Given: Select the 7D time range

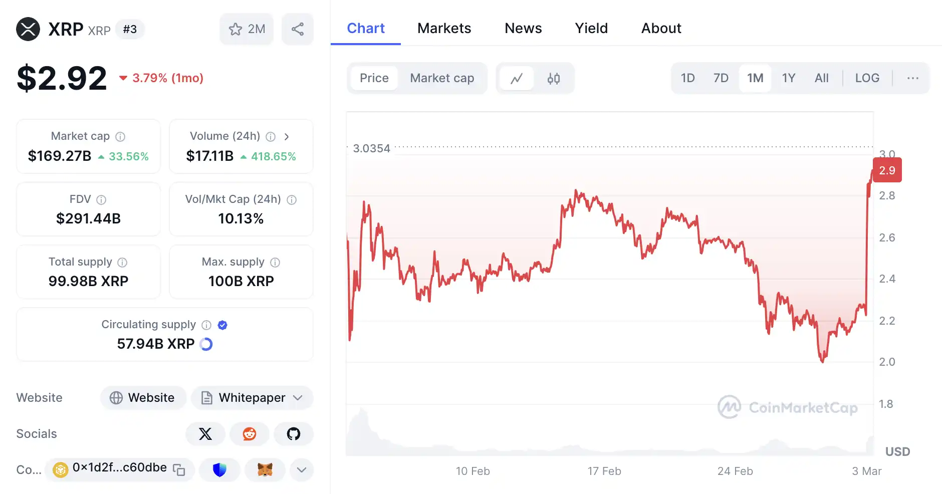Looking at the screenshot, I should click(x=721, y=78).
